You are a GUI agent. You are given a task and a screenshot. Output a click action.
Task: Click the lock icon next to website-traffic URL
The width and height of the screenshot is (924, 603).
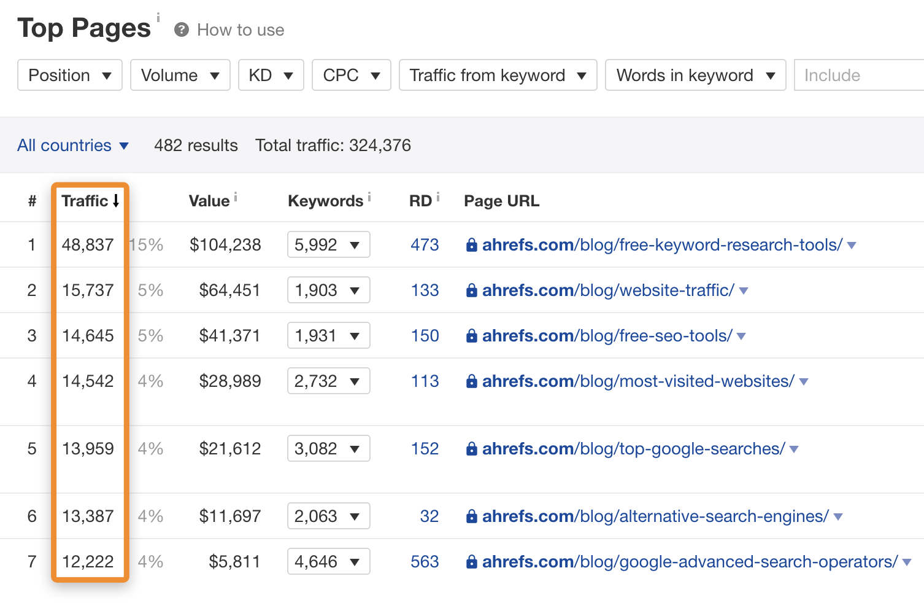click(471, 290)
